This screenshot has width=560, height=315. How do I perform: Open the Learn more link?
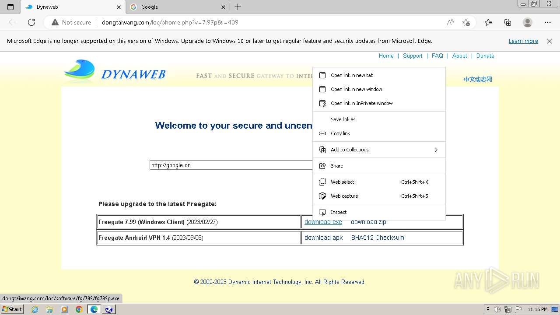[x=523, y=41]
